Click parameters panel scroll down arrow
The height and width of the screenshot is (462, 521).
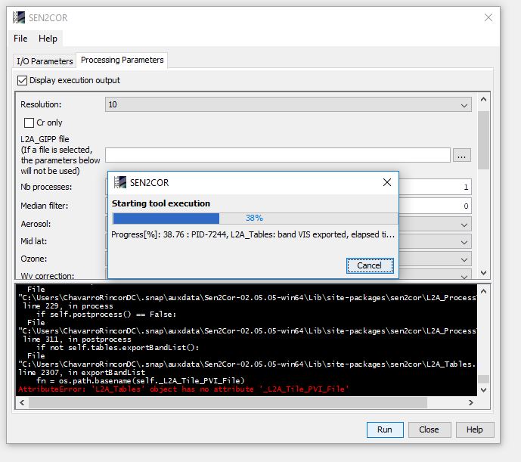(x=483, y=272)
